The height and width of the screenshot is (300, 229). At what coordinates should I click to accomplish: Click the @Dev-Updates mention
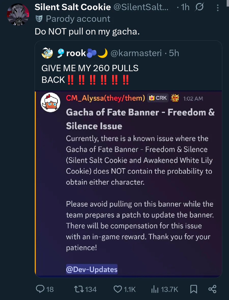[92, 269]
